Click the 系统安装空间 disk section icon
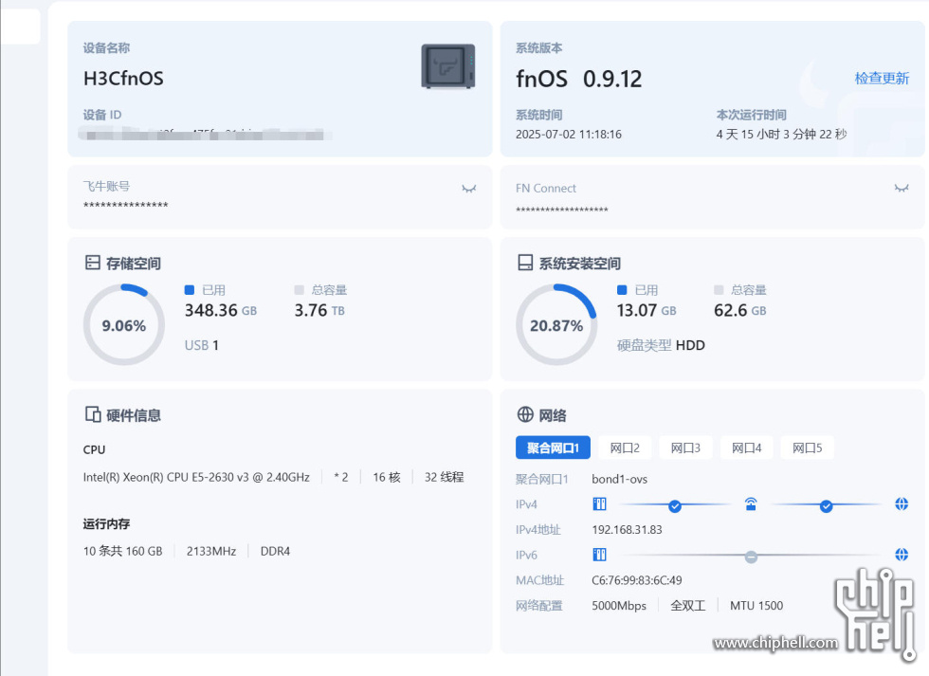Screen dimensions: 929x676 [525, 263]
